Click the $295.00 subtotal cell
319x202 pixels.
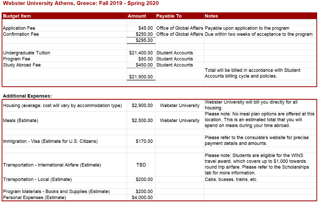(x=144, y=40)
